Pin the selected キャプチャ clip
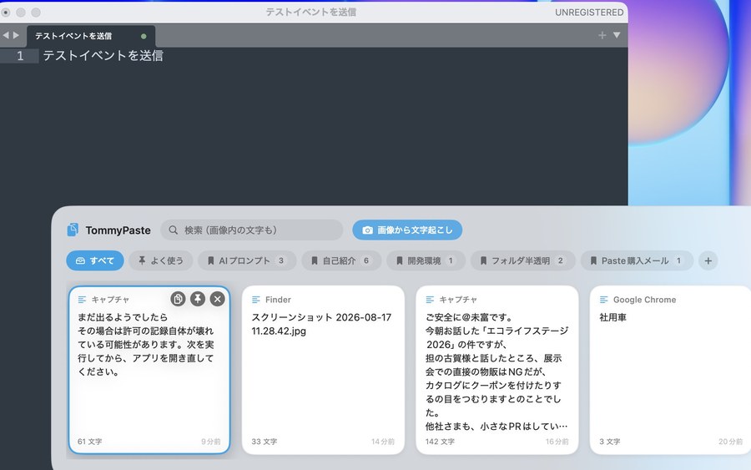The image size is (751, 470). [197, 299]
